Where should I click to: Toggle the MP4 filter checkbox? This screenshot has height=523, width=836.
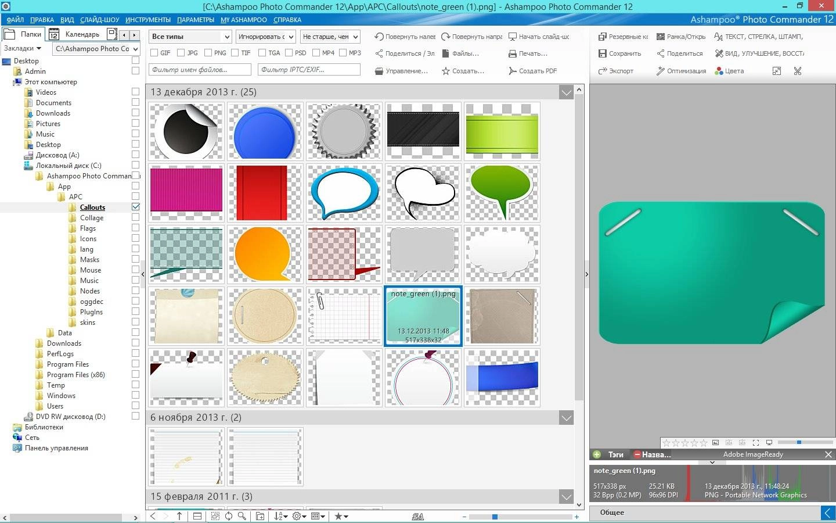coord(316,53)
